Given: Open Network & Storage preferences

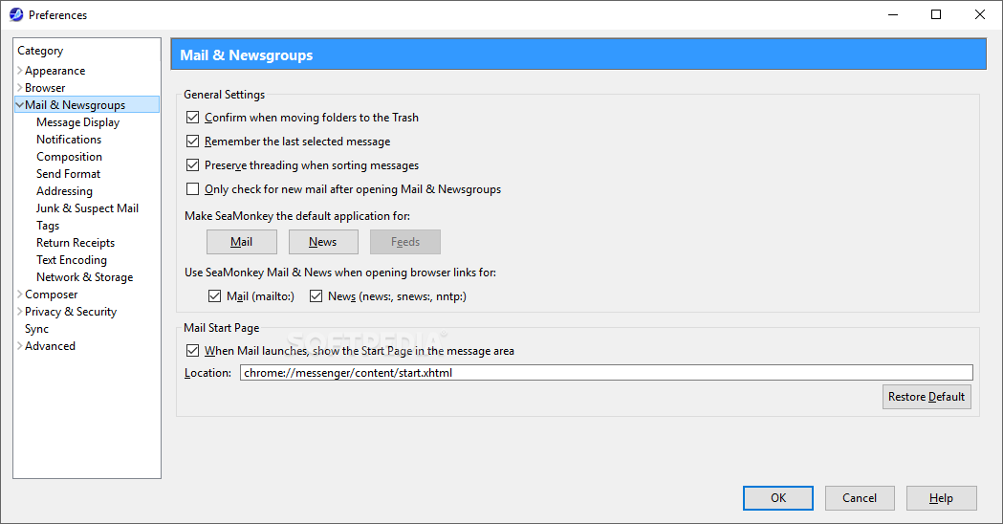Looking at the screenshot, I should [x=84, y=277].
